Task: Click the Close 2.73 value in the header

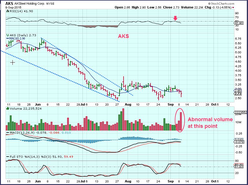Action: [x=171, y=7]
